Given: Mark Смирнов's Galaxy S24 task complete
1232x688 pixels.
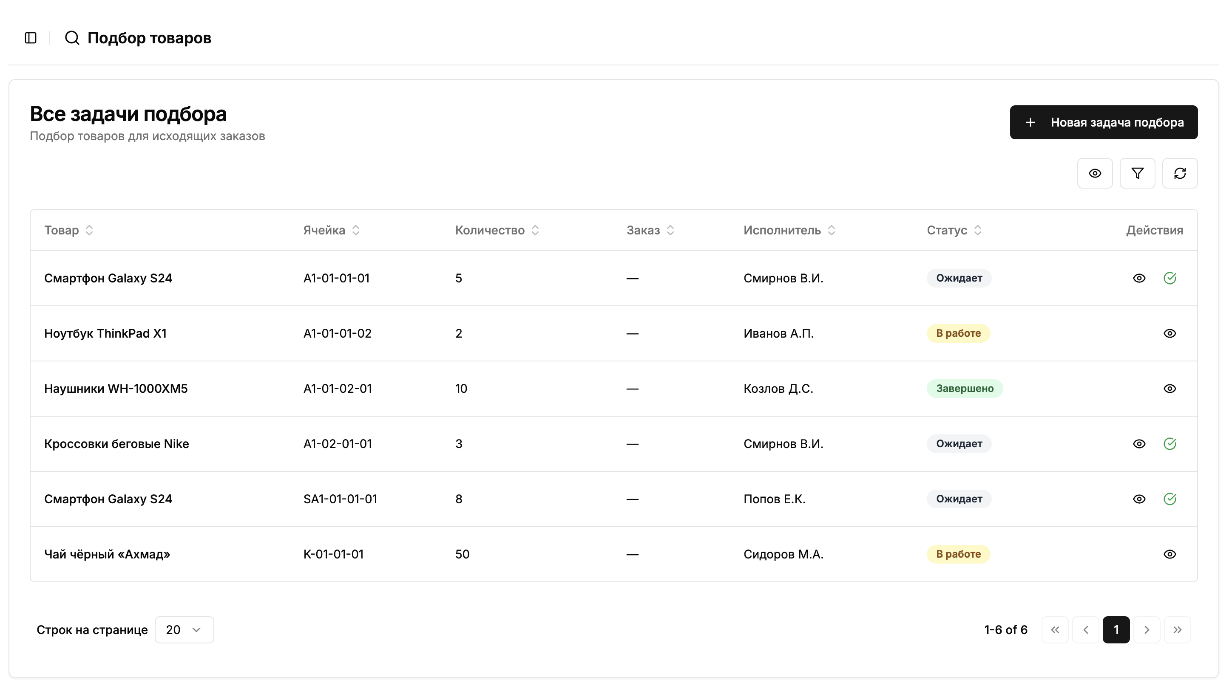Looking at the screenshot, I should [x=1170, y=278].
